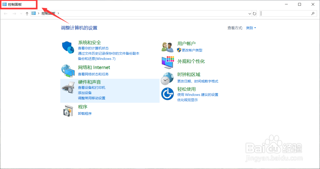The height and width of the screenshot is (169, 320).
Task: Expand the address bar history dropdown
Action: pyautogui.click(x=250, y=14)
